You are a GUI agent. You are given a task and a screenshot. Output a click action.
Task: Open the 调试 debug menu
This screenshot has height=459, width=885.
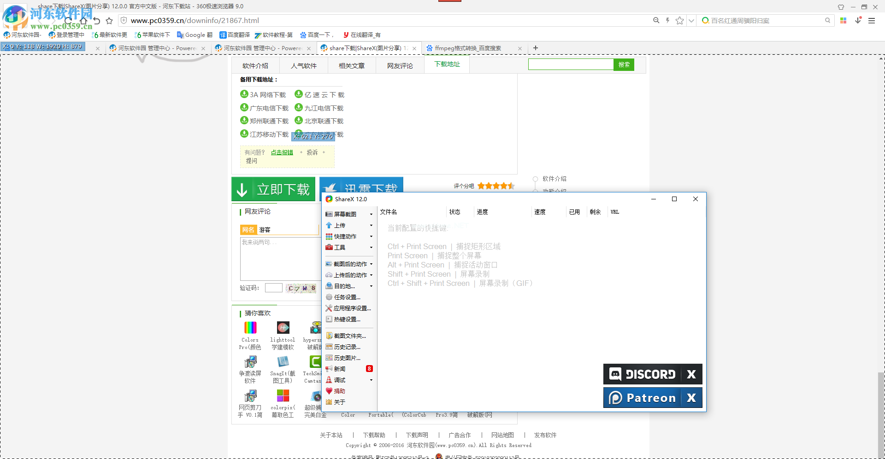point(348,380)
